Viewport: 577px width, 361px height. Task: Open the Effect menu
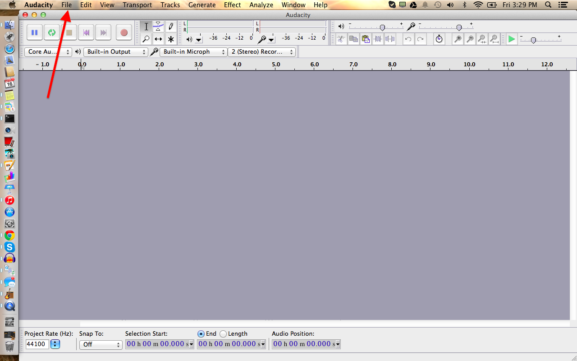(232, 5)
